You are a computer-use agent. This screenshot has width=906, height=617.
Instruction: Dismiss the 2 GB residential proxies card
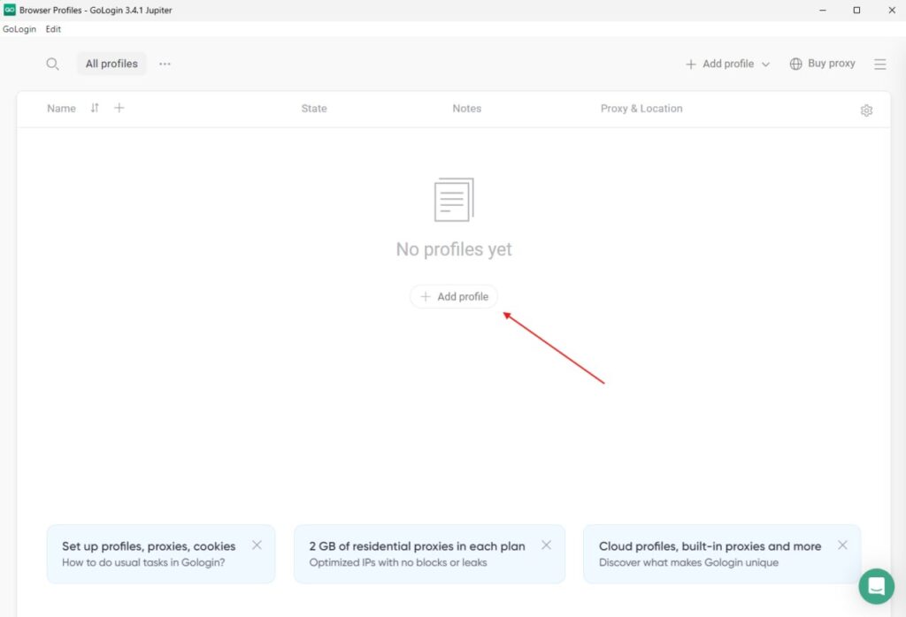(x=547, y=545)
